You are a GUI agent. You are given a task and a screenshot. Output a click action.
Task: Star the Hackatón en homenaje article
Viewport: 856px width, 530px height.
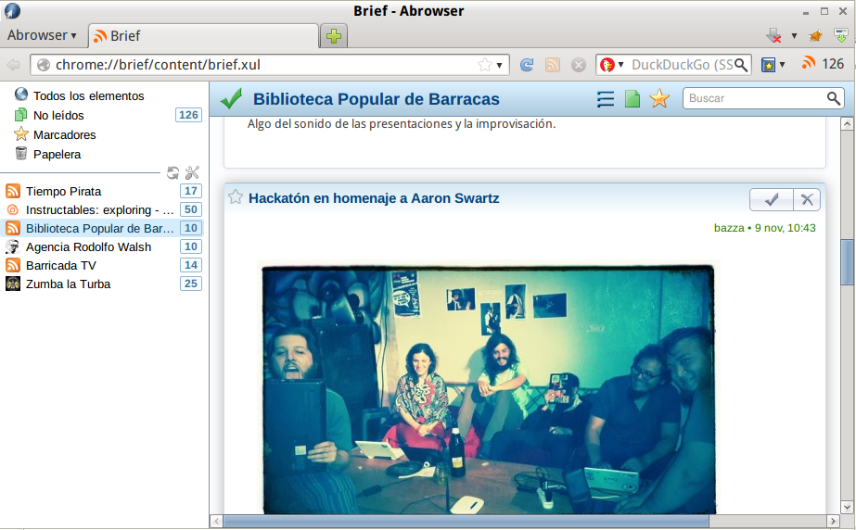(236, 197)
